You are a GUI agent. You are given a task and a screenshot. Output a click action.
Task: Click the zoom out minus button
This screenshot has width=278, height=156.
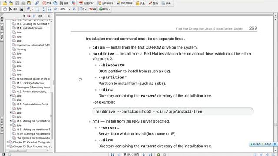[x=56, y=9]
